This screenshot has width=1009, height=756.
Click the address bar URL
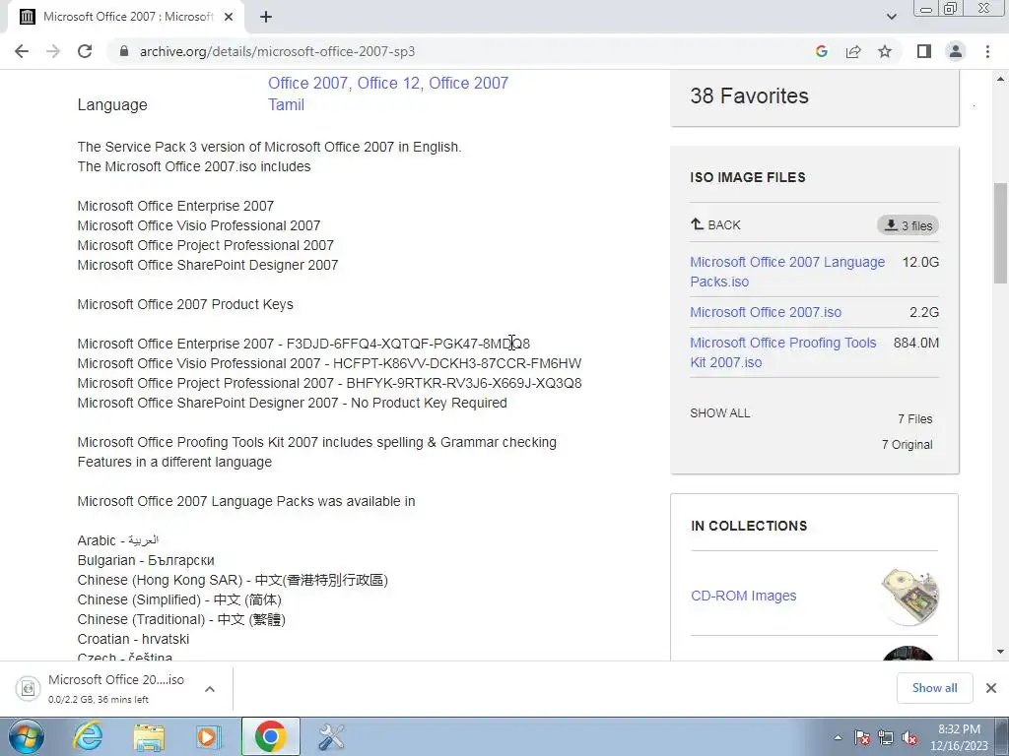tap(277, 51)
